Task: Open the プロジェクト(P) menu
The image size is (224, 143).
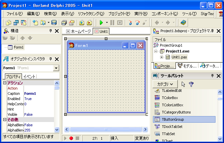Action: coord(119,13)
